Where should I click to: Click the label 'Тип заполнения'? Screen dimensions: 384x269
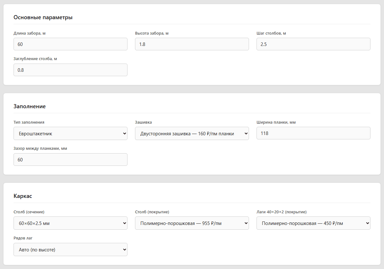pos(29,122)
